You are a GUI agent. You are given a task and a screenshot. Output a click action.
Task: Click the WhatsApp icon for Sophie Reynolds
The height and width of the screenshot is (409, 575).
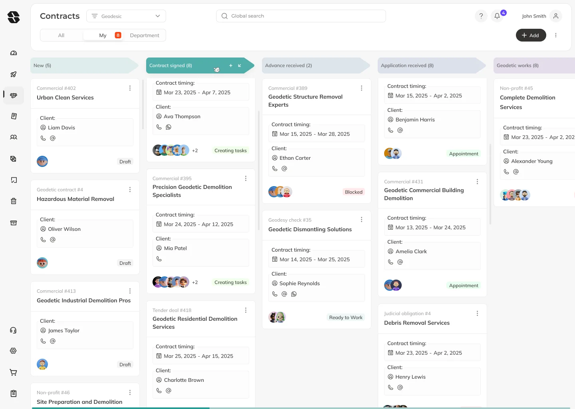click(x=294, y=294)
